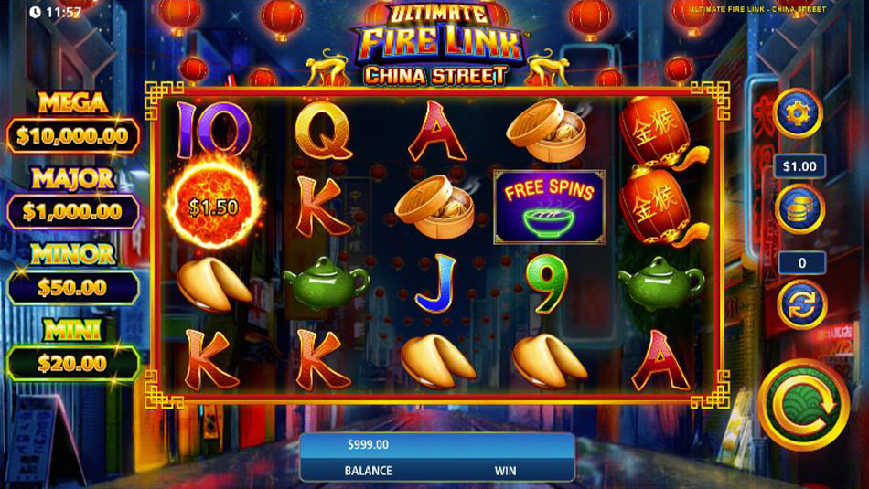Click the autoplay counter showing 0

(x=802, y=262)
